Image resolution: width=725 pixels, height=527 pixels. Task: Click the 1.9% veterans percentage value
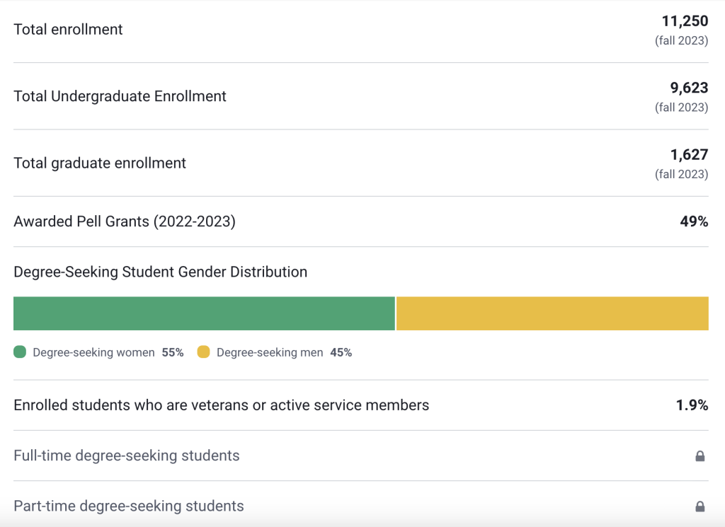point(692,405)
